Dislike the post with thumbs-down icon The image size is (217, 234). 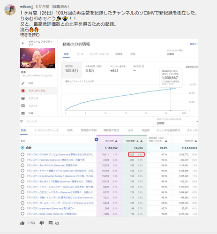42,223
